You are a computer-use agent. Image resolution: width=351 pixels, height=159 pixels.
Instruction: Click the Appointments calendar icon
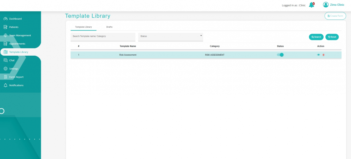(6, 44)
